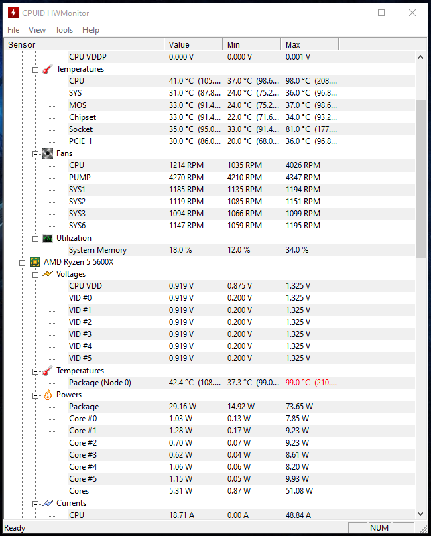
Task: Open the Tools menu
Action: pyautogui.click(x=64, y=29)
